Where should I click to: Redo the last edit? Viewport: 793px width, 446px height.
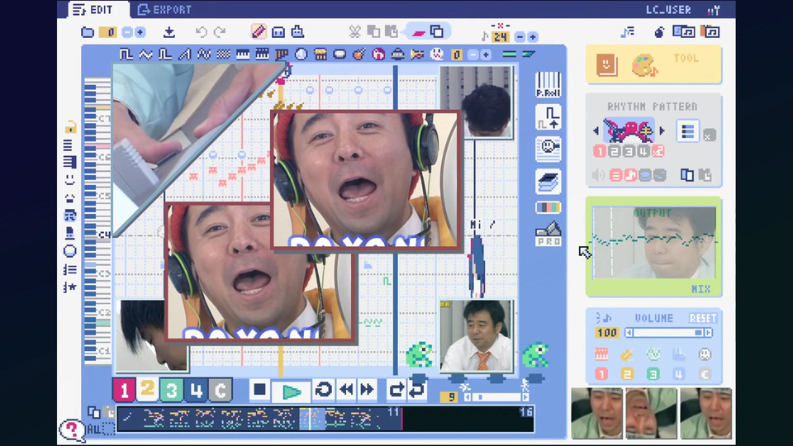point(220,32)
